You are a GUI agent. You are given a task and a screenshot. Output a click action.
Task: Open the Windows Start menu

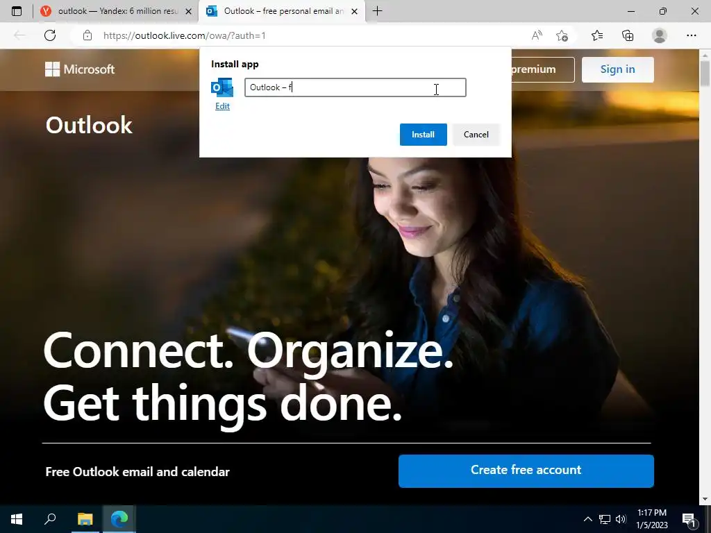tap(17, 518)
